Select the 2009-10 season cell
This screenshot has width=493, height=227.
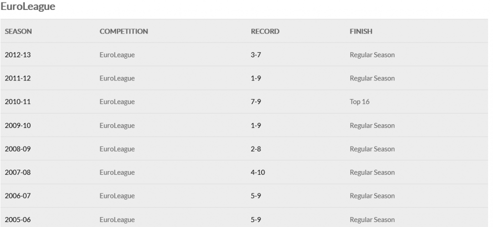click(18, 126)
